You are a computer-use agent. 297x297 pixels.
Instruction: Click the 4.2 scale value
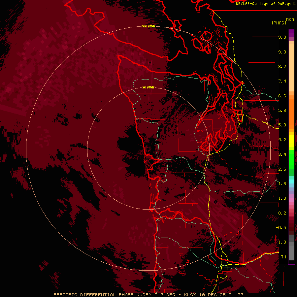click(282, 140)
